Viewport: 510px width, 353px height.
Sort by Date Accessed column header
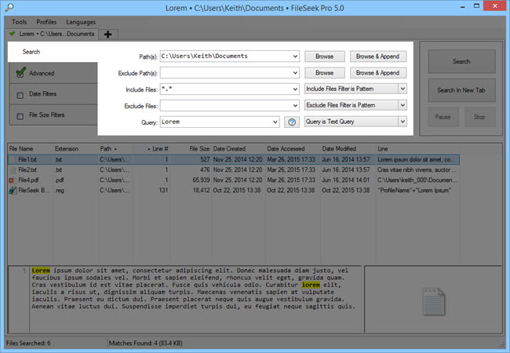click(293, 148)
